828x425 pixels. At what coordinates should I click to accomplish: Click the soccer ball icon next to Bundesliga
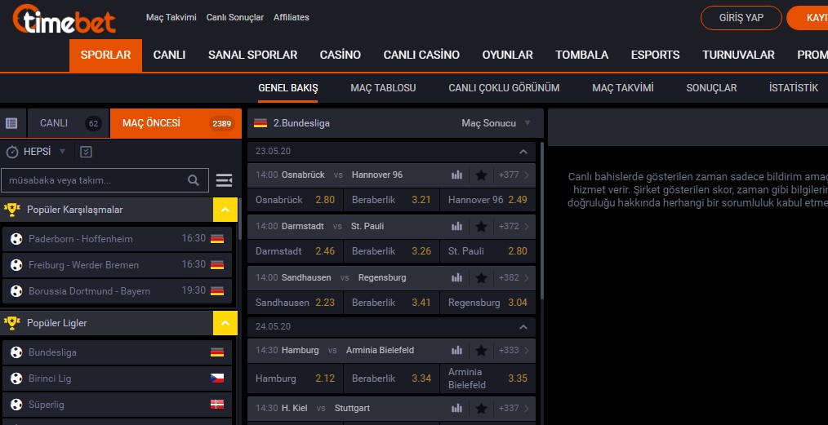click(x=16, y=352)
